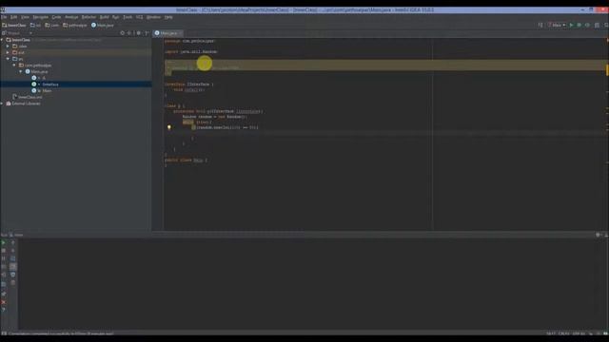The image size is (609, 342).
Task: Switch to the Main.java editor tab
Action: (168, 33)
